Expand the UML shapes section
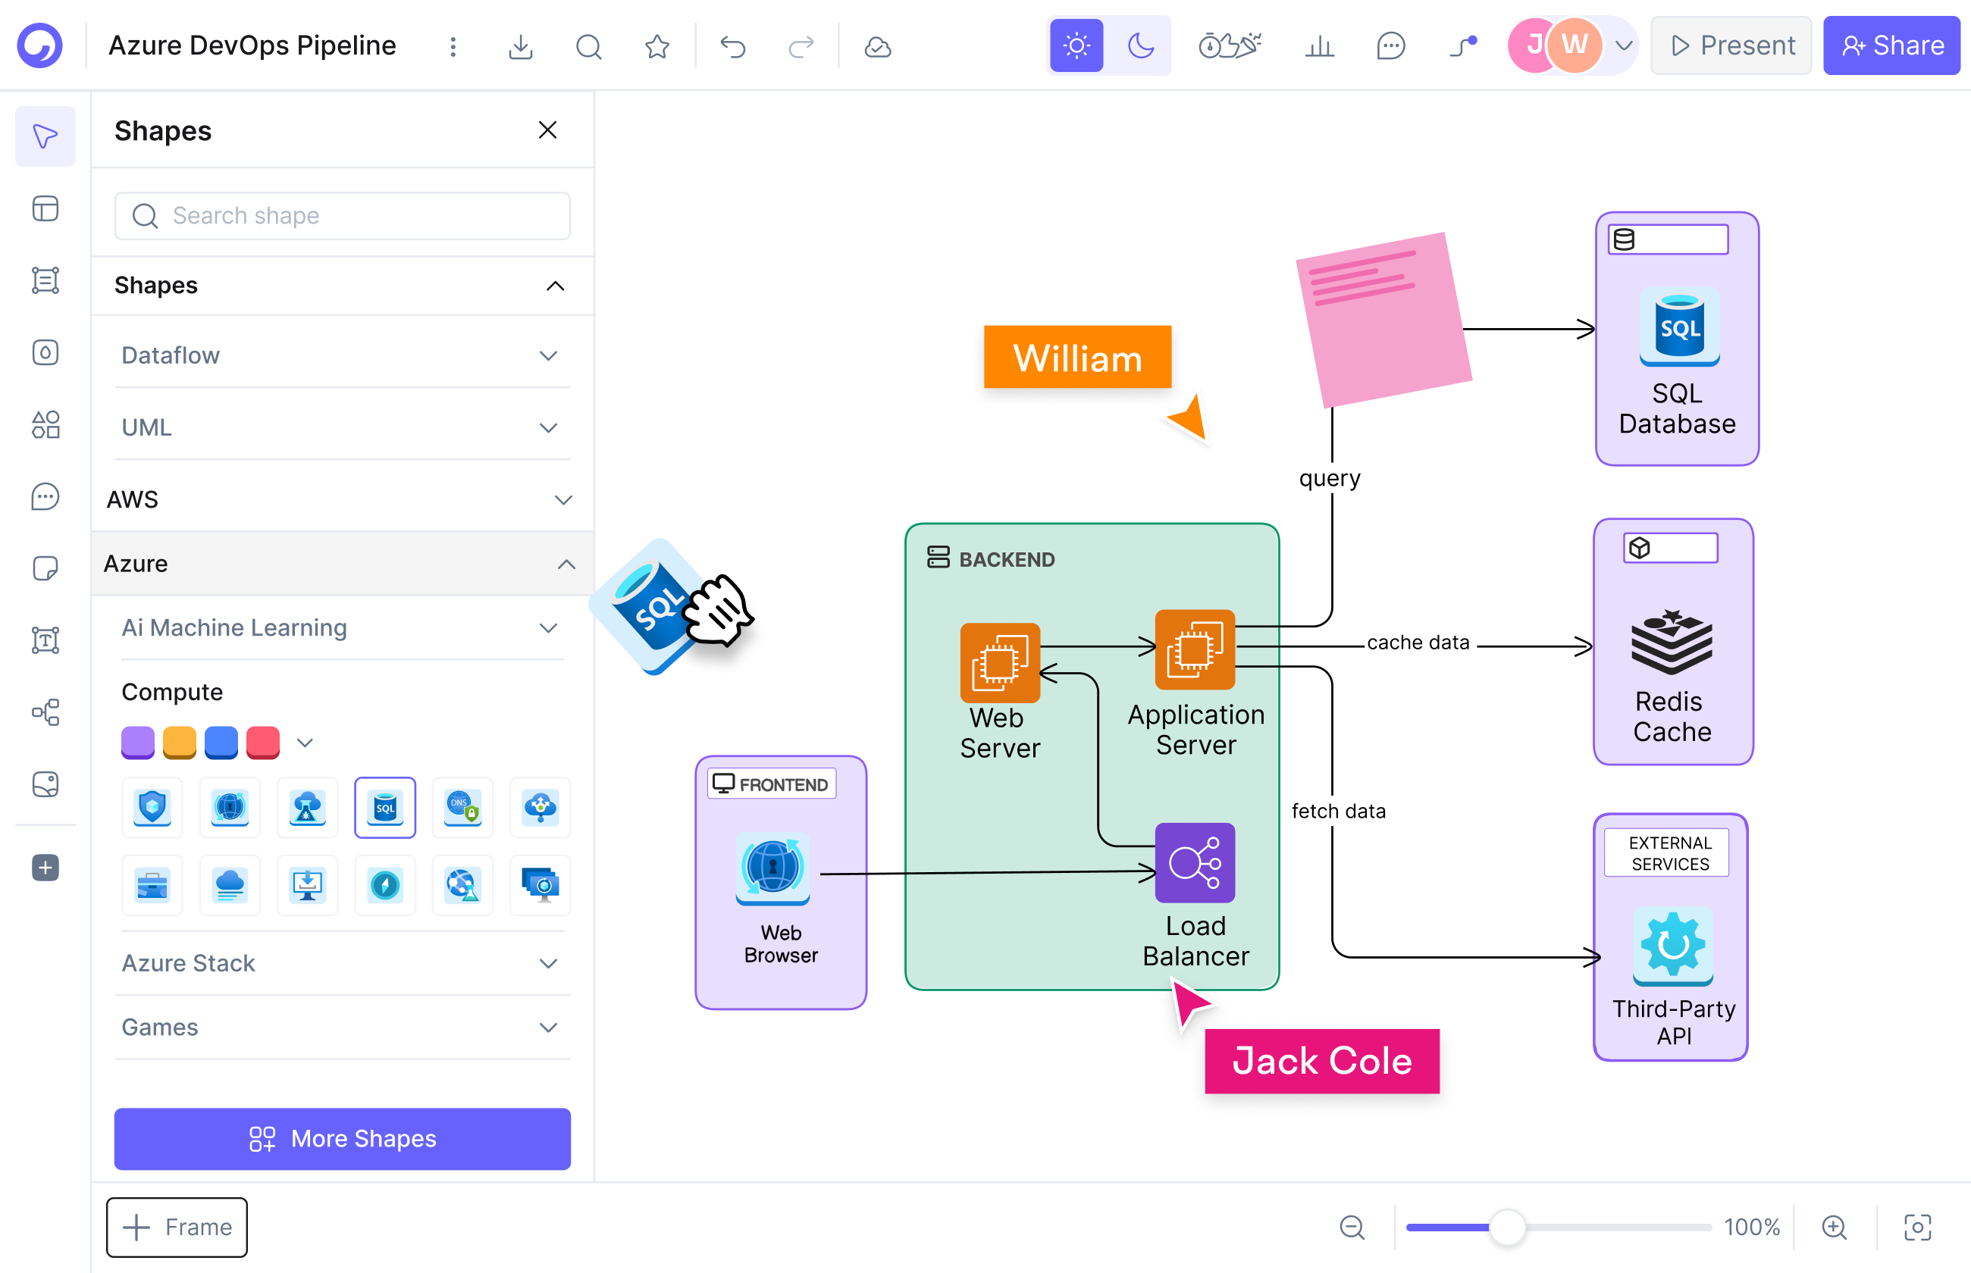The height and width of the screenshot is (1273, 1971). (343, 427)
